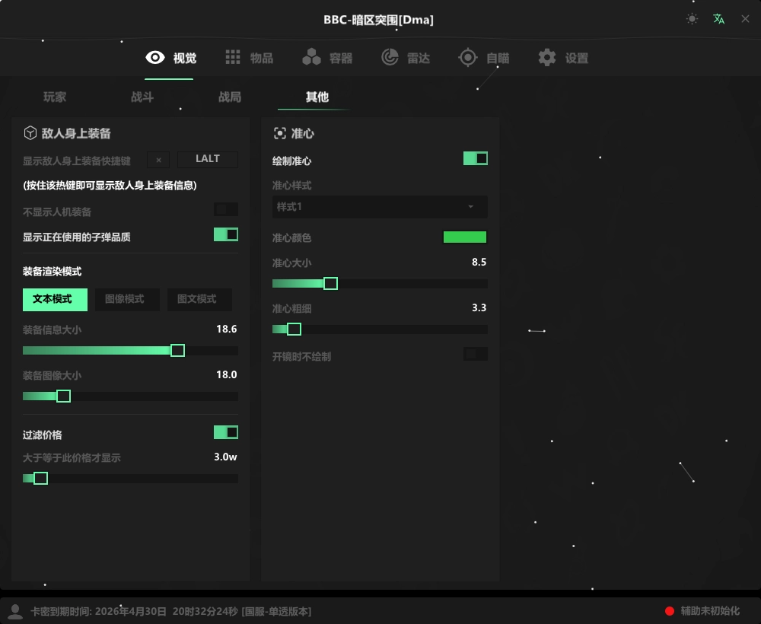
Task: Click the LALT hotkey binding field
Action: pos(208,160)
